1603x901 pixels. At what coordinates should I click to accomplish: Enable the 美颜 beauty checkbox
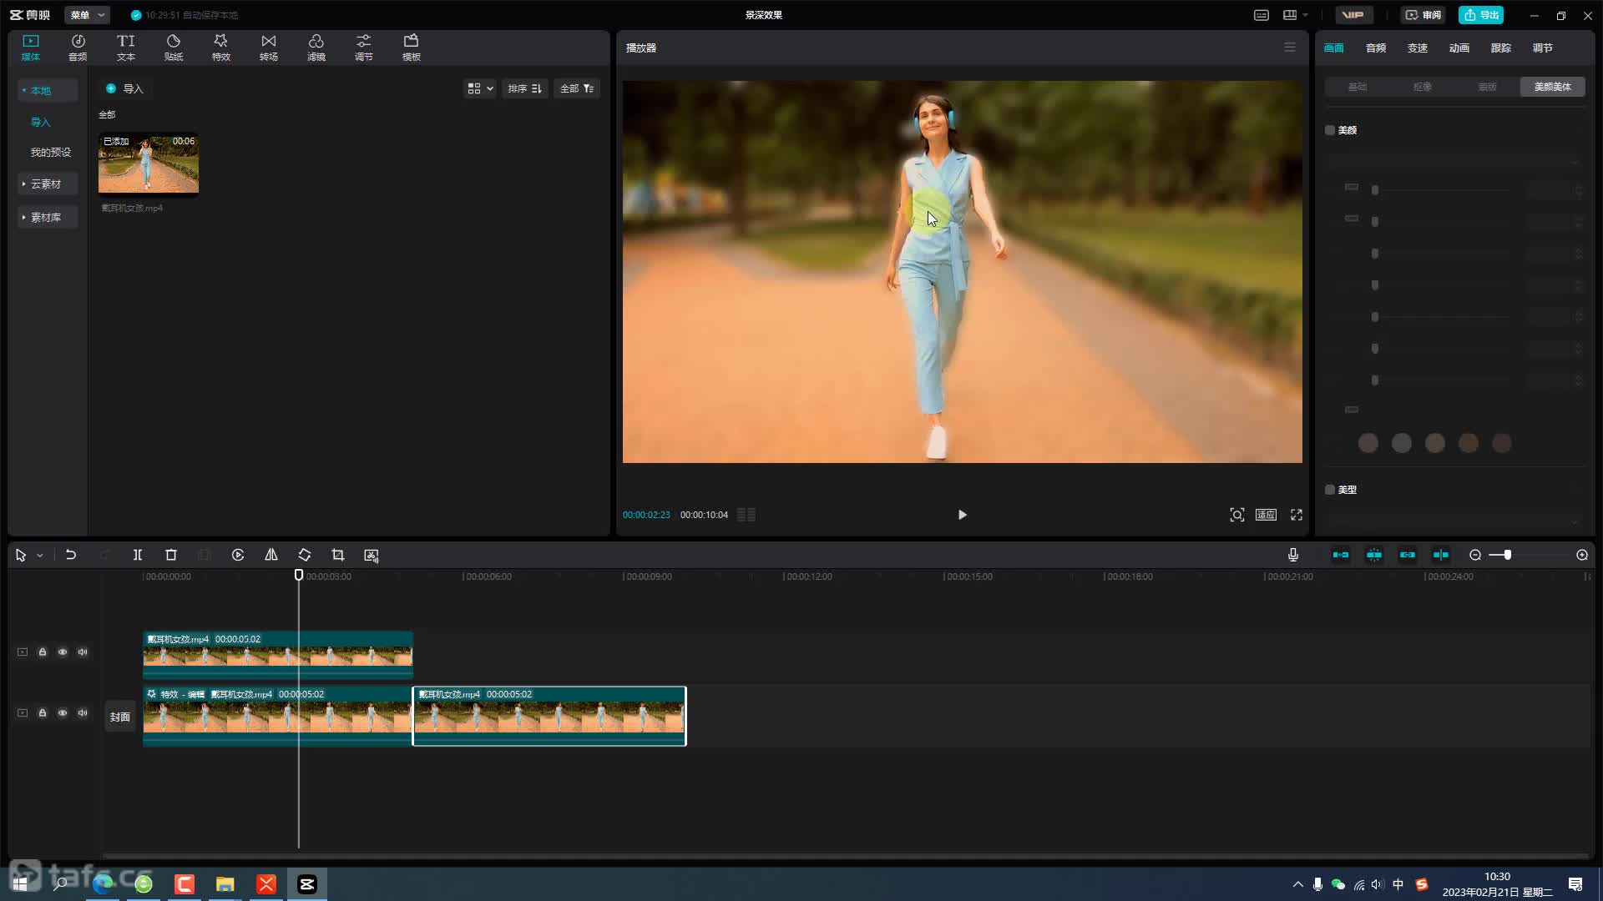[1330, 130]
